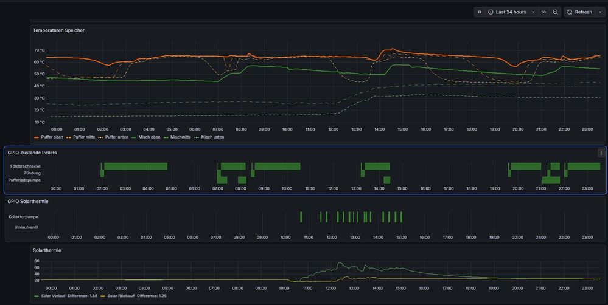Toggle Puffer oben series in legend
The image size is (608, 305).
[x=52, y=137]
